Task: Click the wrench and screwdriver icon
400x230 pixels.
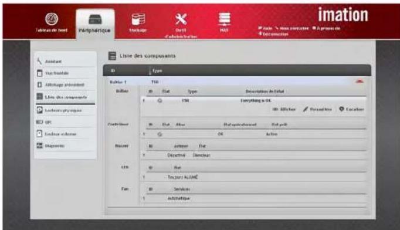Action: click(x=181, y=19)
